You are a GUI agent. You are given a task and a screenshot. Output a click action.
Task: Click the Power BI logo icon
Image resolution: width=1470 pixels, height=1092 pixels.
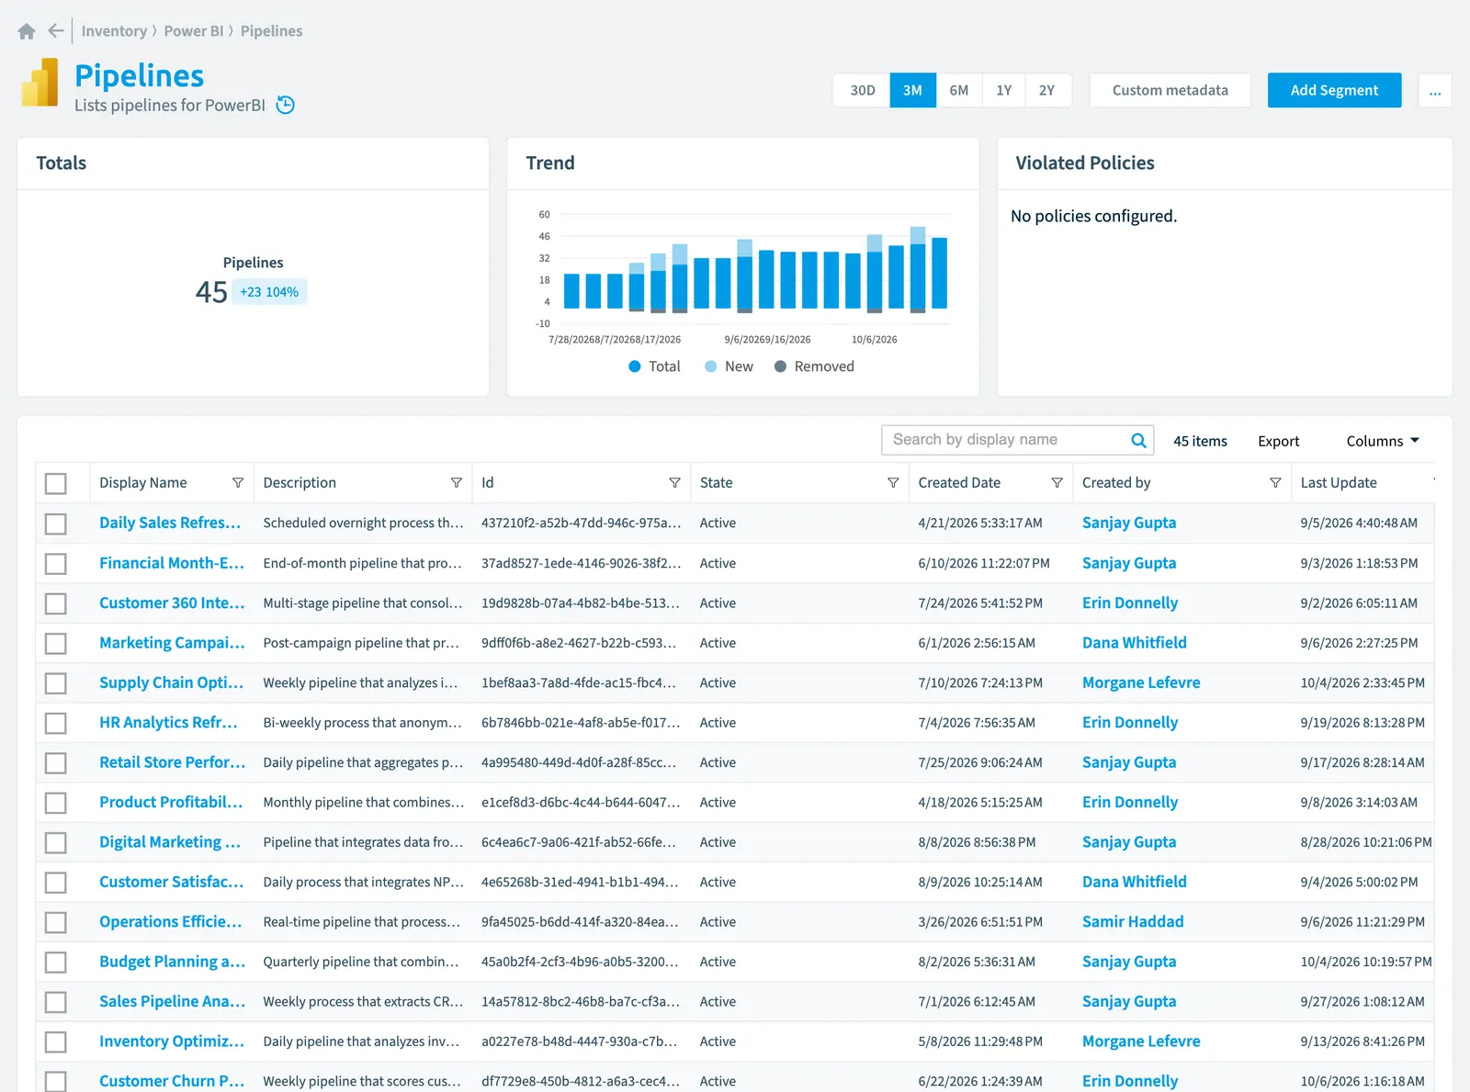pyautogui.click(x=40, y=82)
